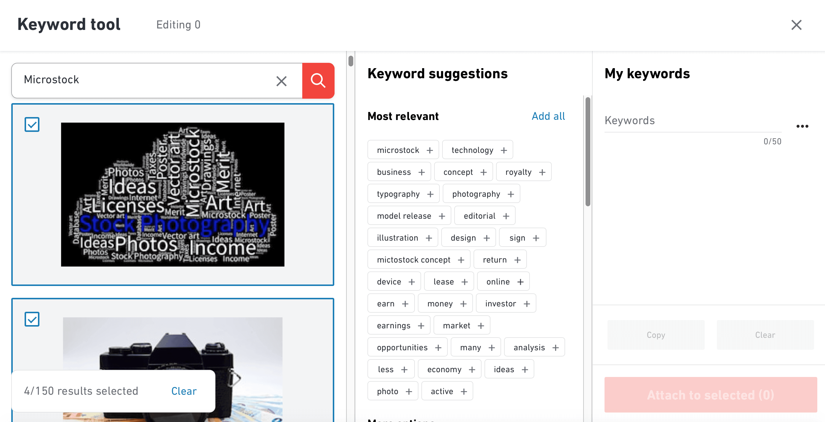Click Add all for most relevant keywords
This screenshot has width=825, height=422.
[548, 116]
